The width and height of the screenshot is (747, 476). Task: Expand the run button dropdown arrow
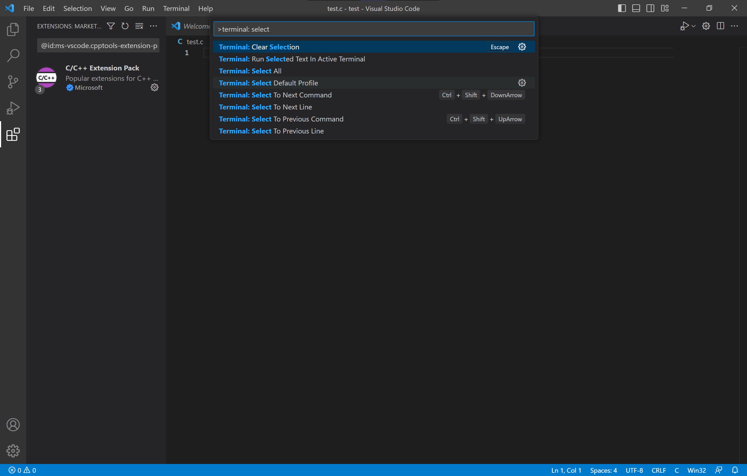(x=694, y=26)
